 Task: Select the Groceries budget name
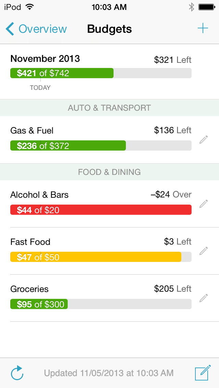pyautogui.click(x=29, y=289)
